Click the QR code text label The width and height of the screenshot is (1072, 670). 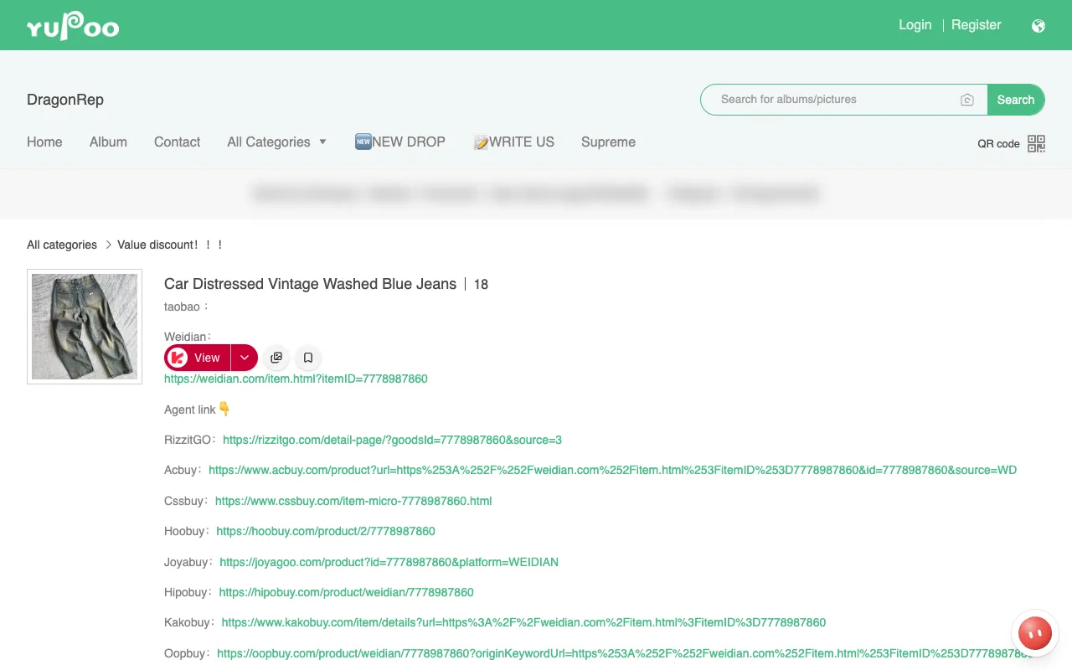(x=998, y=144)
